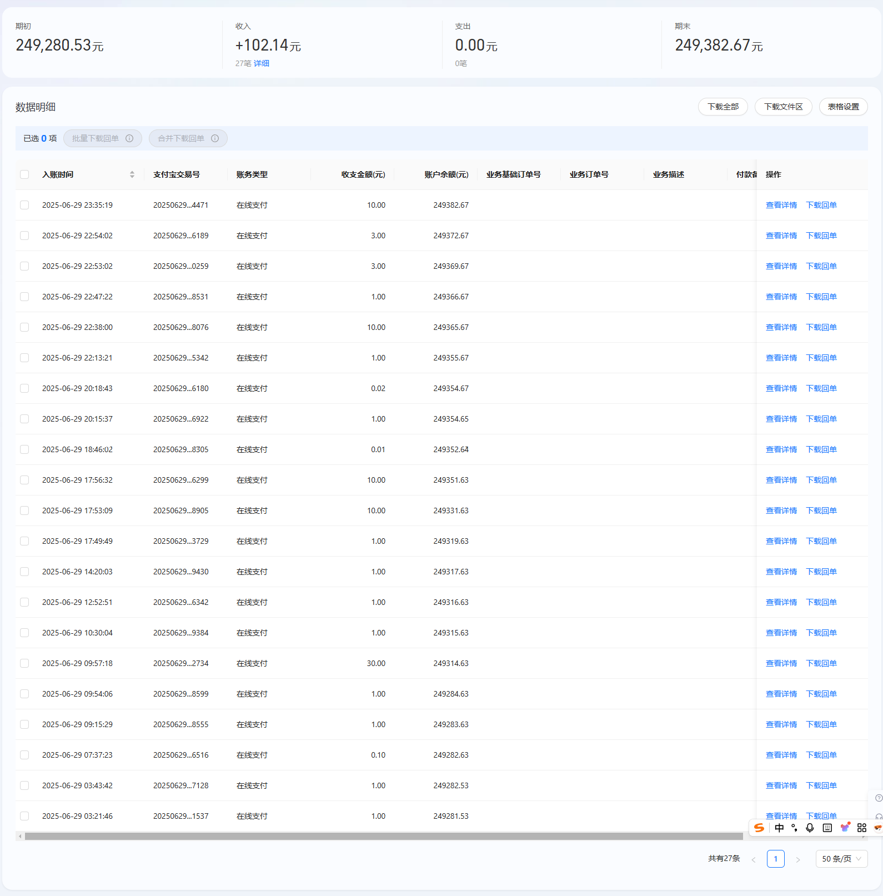Click the timestamp 2025-06-29 12:52:51
This screenshot has width=883, height=896.
point(77,602)
